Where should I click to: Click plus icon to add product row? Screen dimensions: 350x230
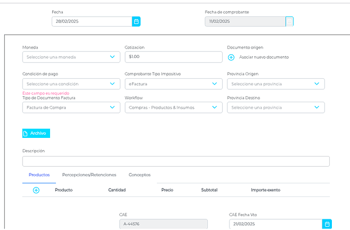coord(36,190)
